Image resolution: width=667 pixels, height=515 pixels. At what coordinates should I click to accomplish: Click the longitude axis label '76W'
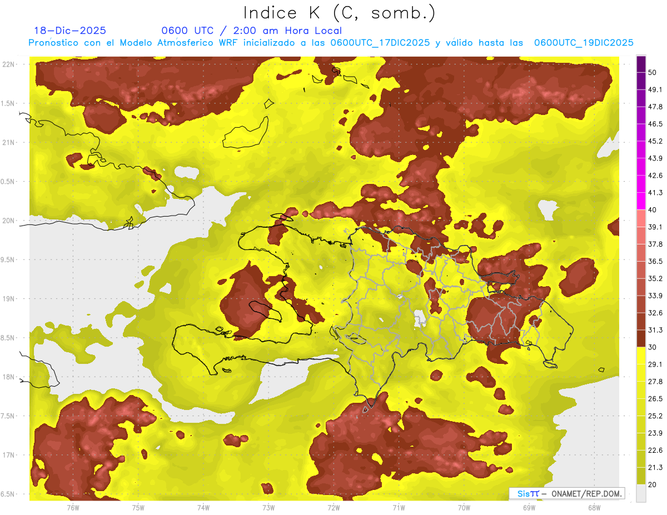(73, 507)
